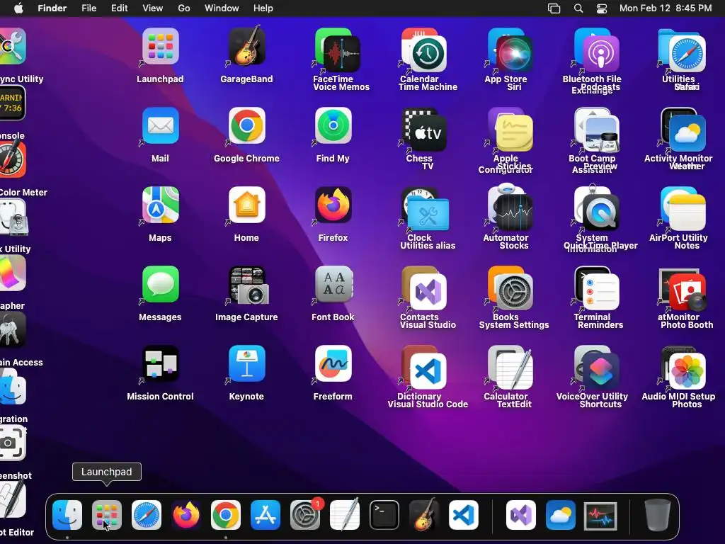Open the Firefox desktop icon
725x544 pixels.
333,205
